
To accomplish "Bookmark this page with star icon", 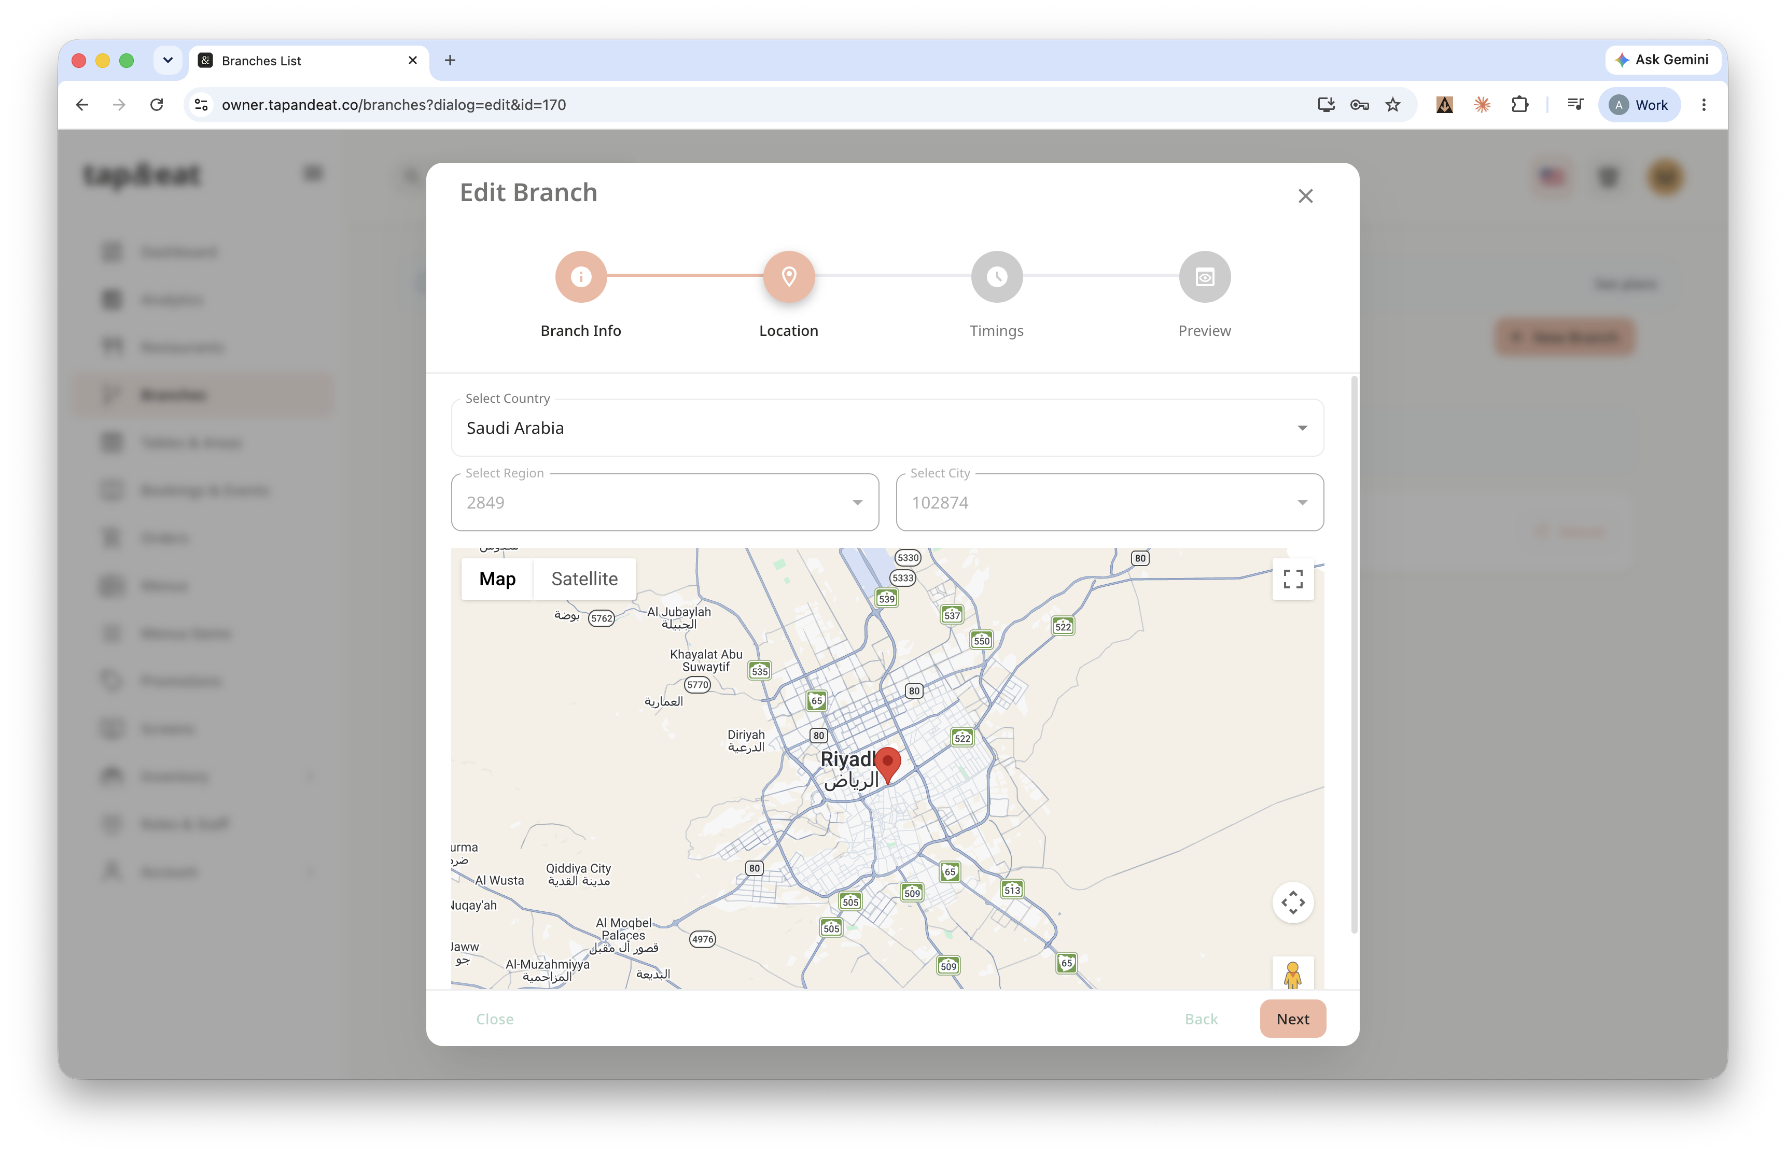I will pyautogui.click(x=1393, y=105).
